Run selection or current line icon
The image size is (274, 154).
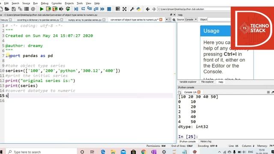(x=61, y=9)
